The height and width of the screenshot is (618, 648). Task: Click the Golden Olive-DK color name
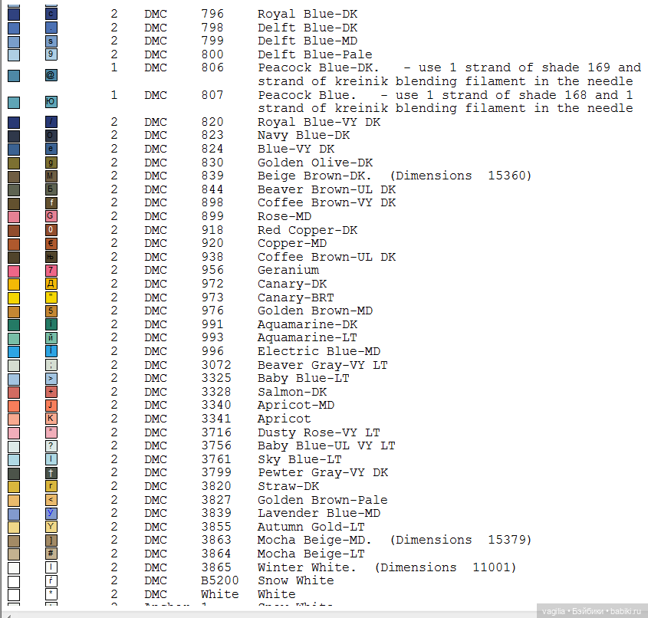tap(314, 163)
